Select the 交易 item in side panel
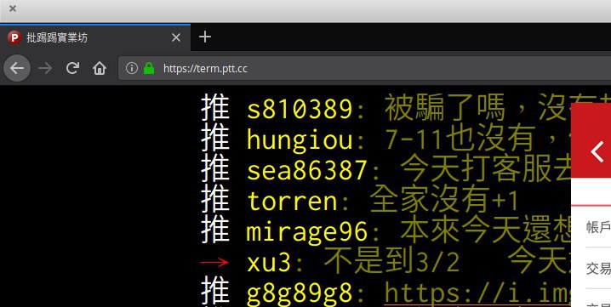611x307 pixels. coord(598,268)
